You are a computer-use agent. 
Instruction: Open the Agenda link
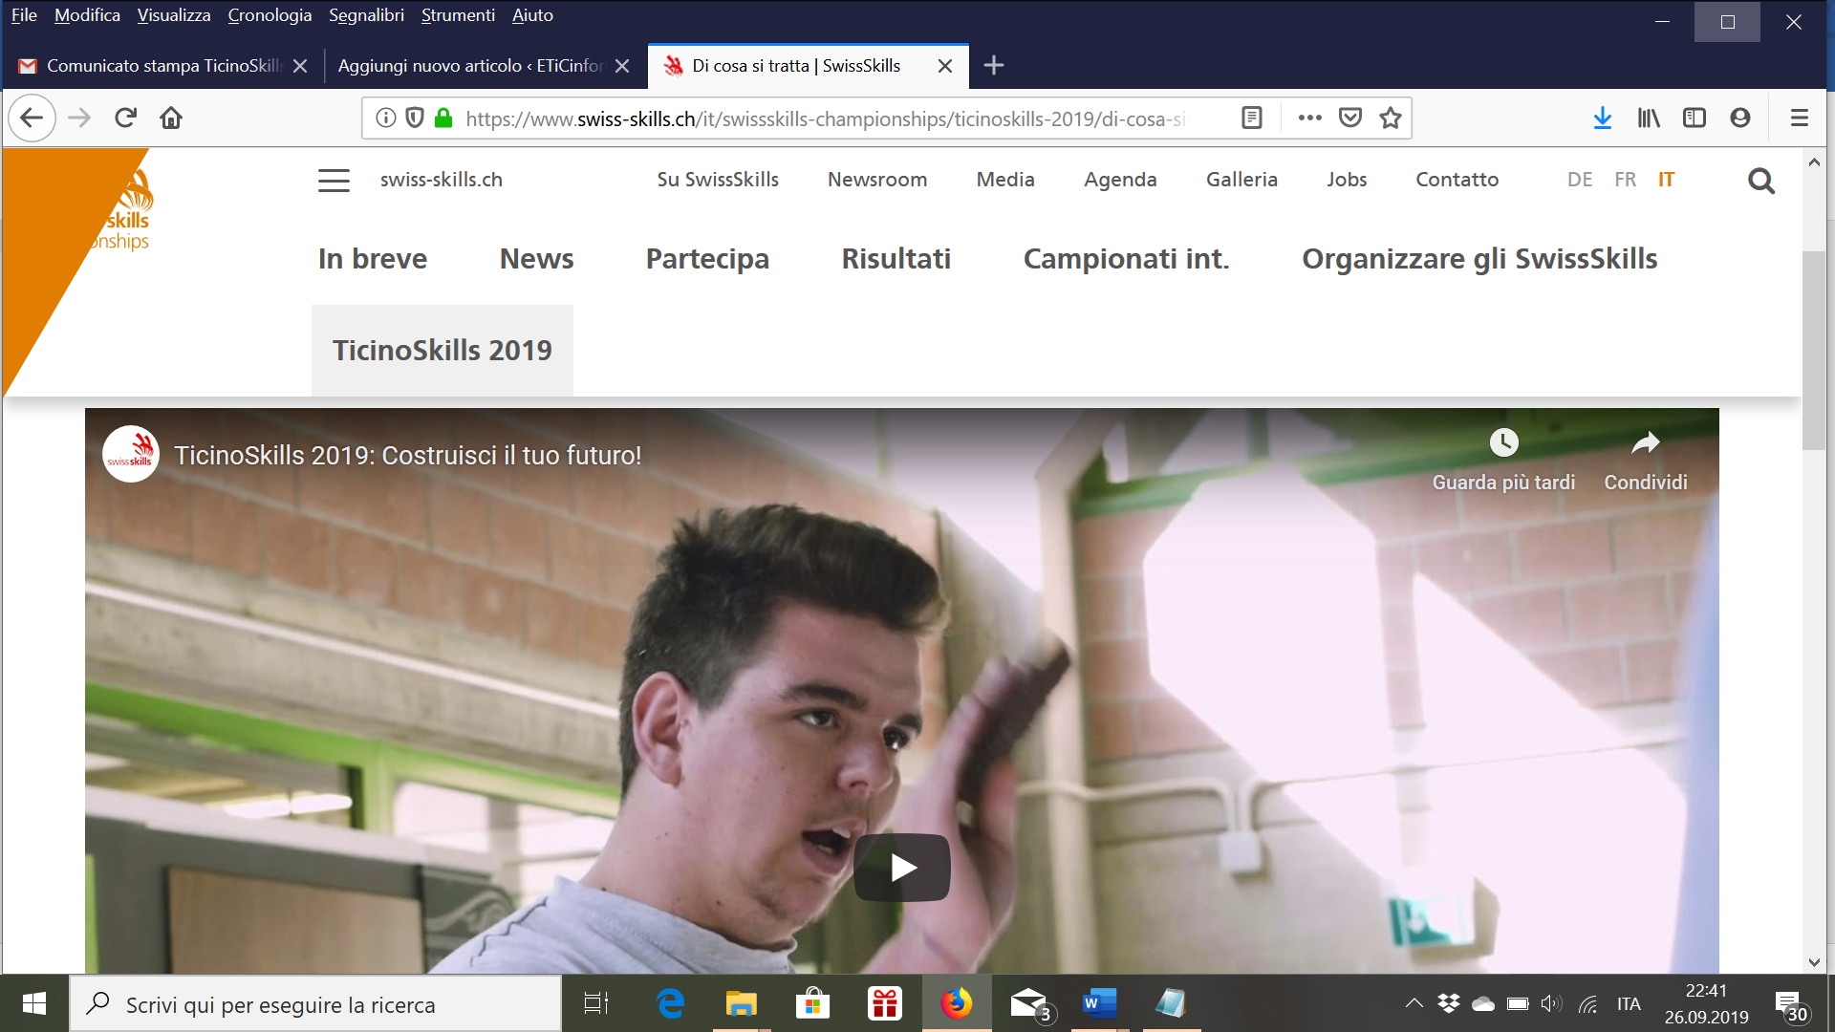[1120, 180]
